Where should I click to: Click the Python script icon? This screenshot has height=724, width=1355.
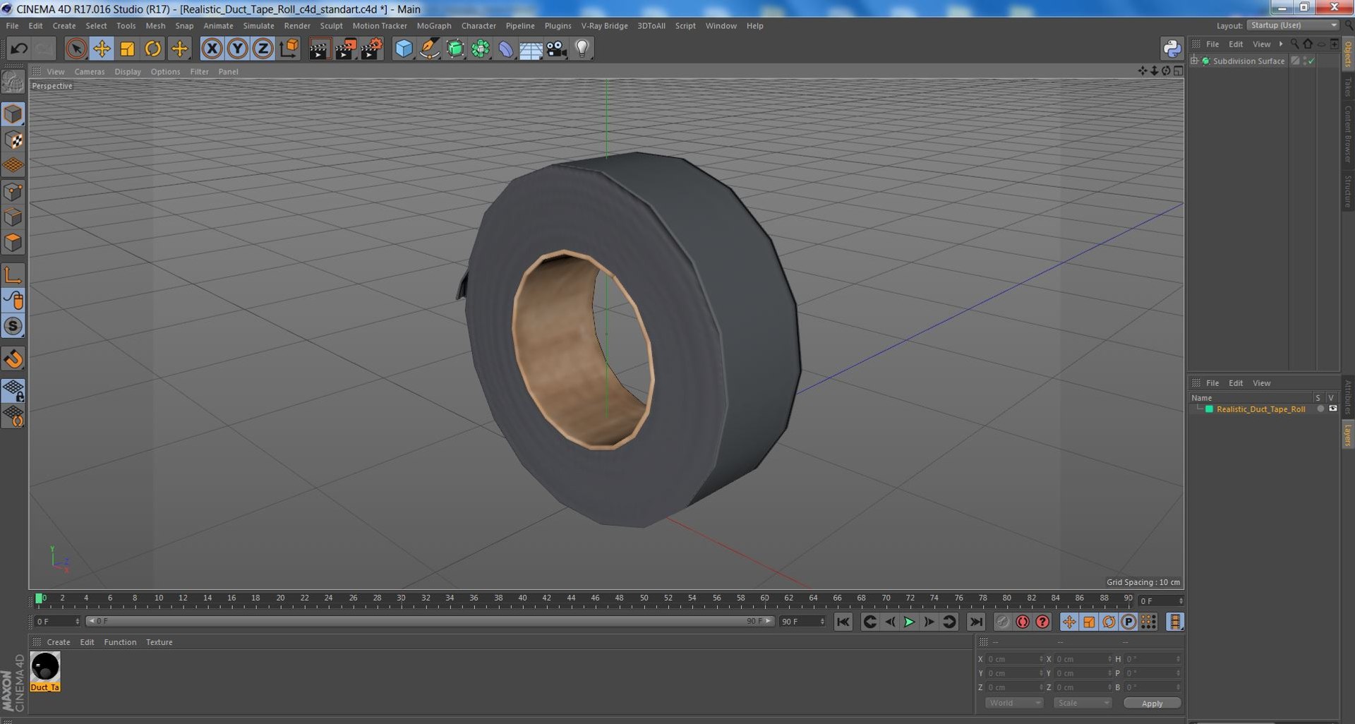pos(1172,49)
